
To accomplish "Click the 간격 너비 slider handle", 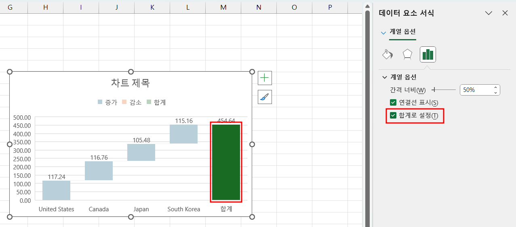I will point(434,90).
